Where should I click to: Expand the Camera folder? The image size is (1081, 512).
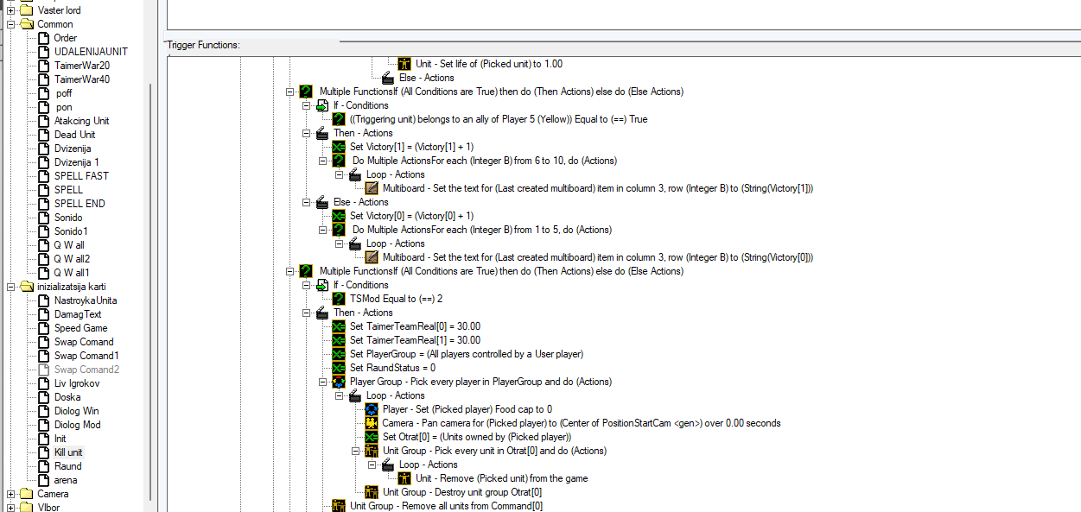tap(11, 494)
